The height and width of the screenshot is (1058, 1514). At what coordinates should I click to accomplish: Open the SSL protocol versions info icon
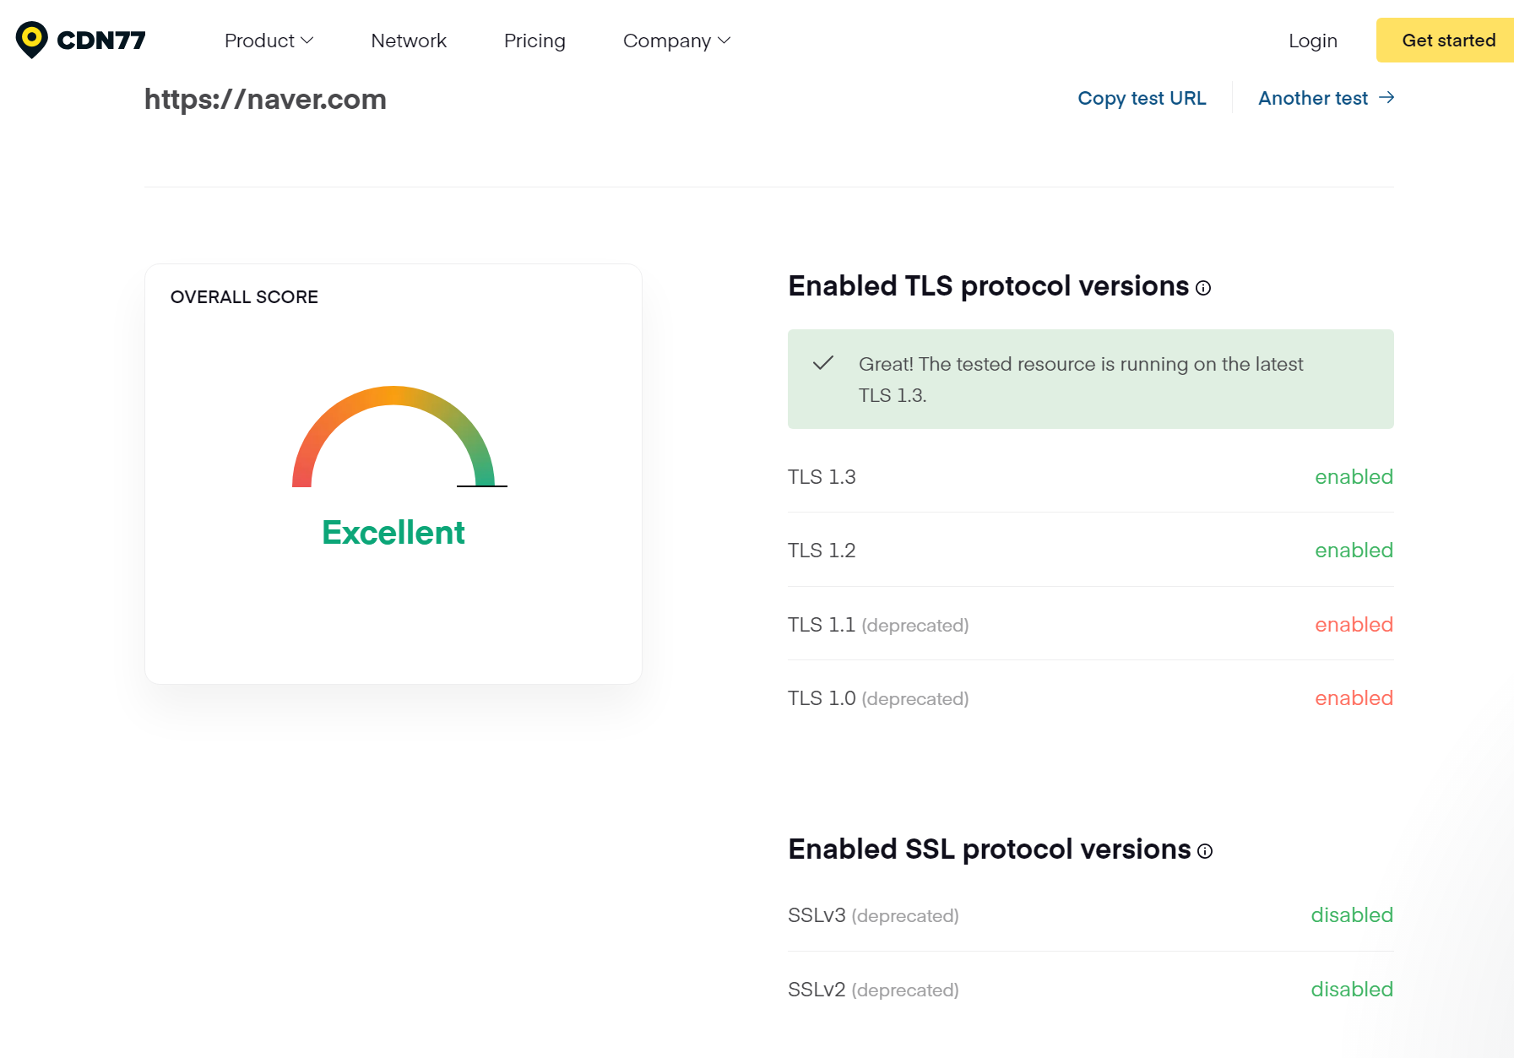coord(1205,851)
